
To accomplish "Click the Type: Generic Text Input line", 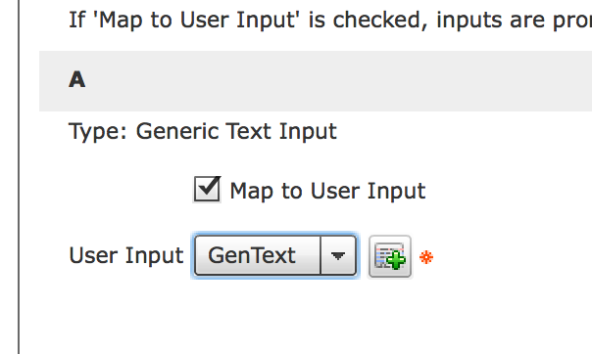I will 202,131.
